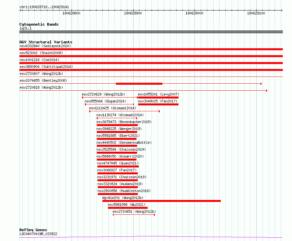Screen dimensions: 292x241
Task: Click the 1q31.1 band label
Action: click(x=26, y=28)
